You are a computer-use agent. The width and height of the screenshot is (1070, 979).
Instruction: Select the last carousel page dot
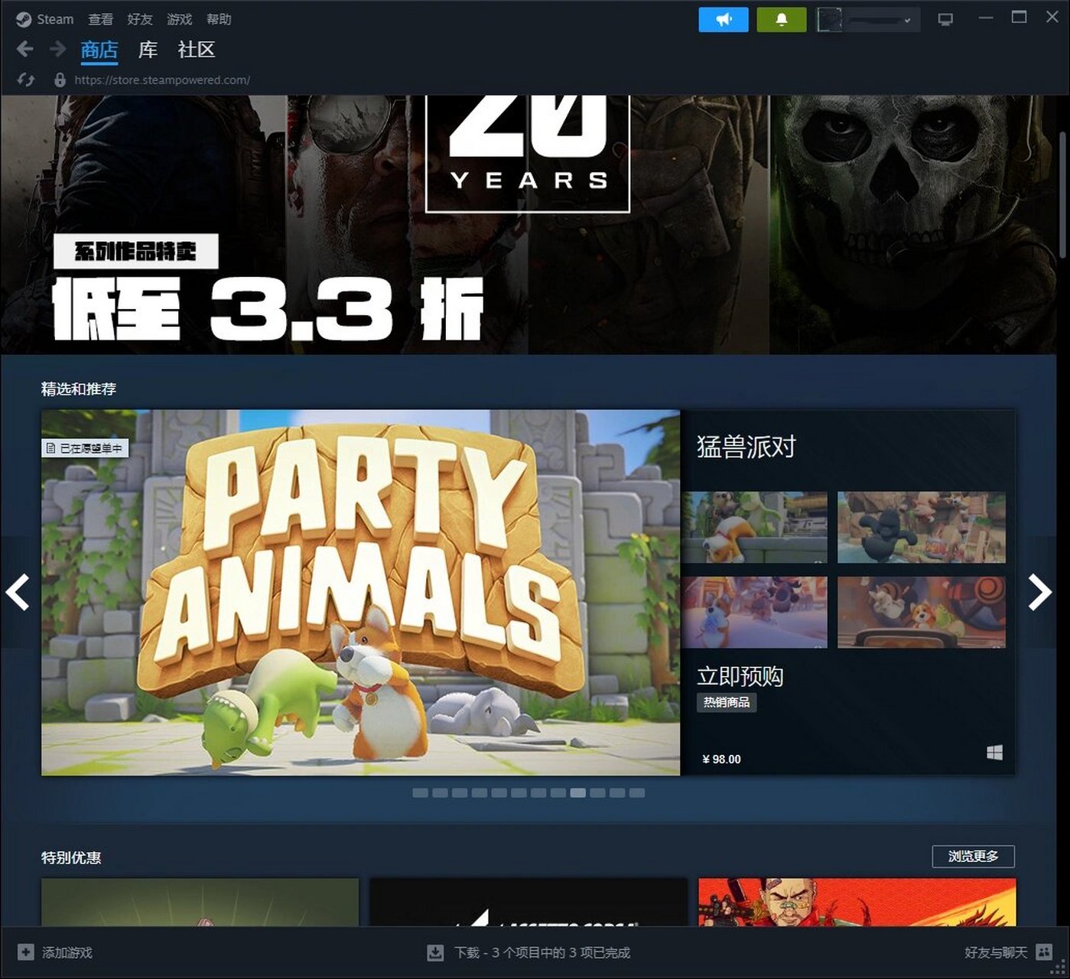click(x=637, y=793)
